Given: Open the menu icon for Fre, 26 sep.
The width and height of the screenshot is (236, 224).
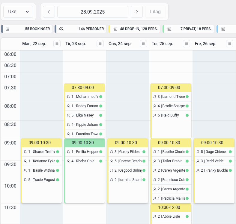Looking at the screenshot, I should coord(230,44).
